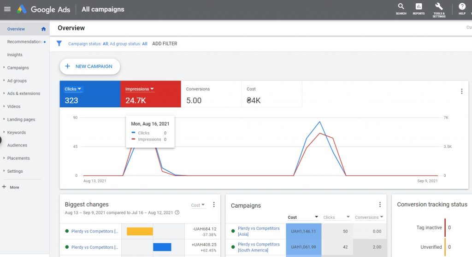Open the chart card three-dot menu
The height and width of the screenshot is (257, 472).
tap(461, 91)
